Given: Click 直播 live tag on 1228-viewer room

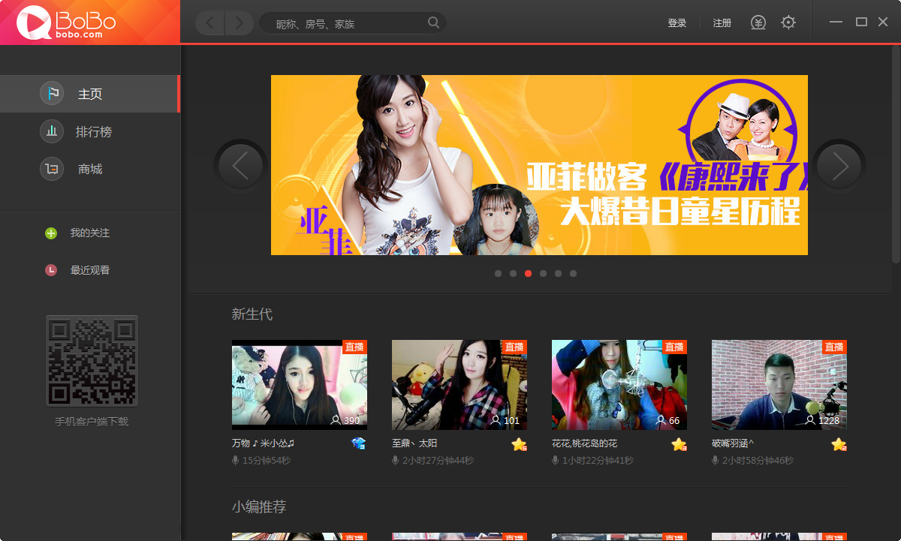Looking at the screenshot, I should pyautogui.click(x=834, y=347).
